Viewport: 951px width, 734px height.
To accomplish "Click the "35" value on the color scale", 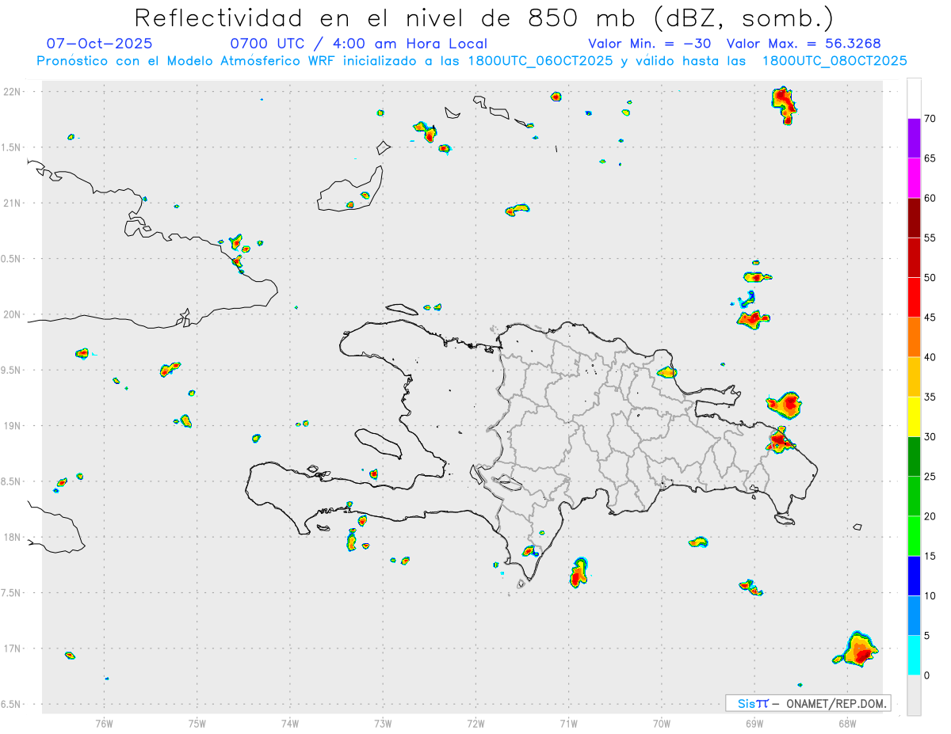I will coord(930,397).
